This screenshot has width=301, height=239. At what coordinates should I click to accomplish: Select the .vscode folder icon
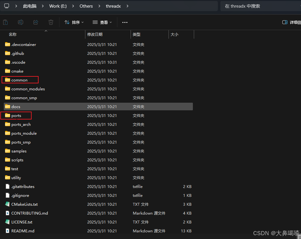(8, 62)
